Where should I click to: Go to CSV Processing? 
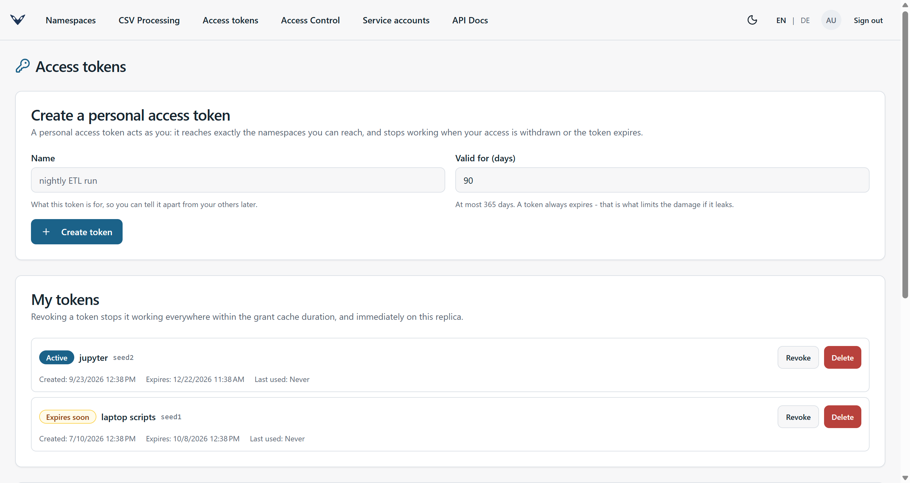149,20
